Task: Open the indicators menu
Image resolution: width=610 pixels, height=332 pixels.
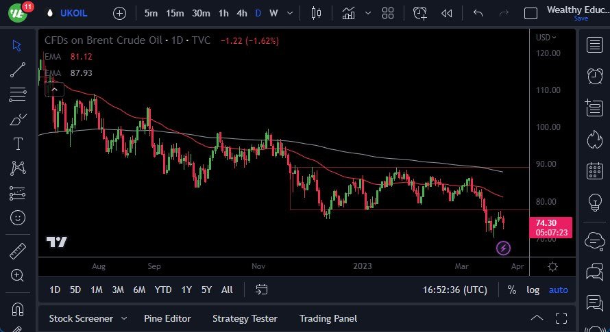Action: coord(348,13)
